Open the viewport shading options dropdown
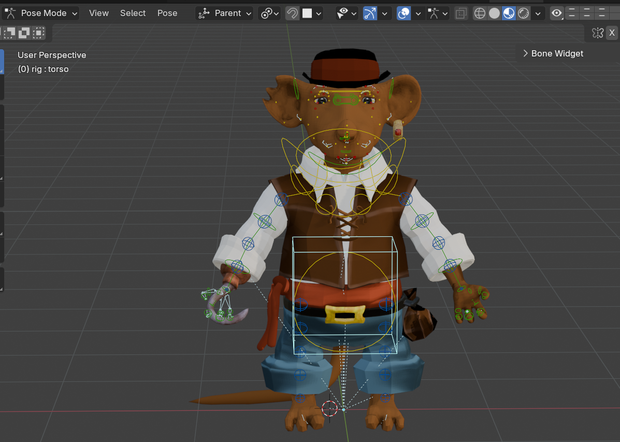Screen dimensions: 620x442 click(538, 13)
